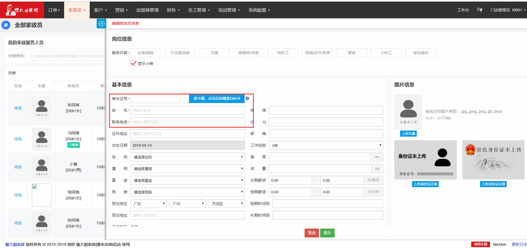Click the help question-mark icon beside 读卡器
The image size is (527, 248).
pyautogui.click(x=247, y=98)
